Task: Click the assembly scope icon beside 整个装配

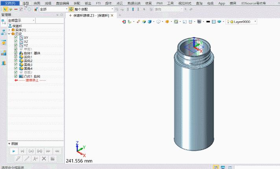Action: [71, 9]
